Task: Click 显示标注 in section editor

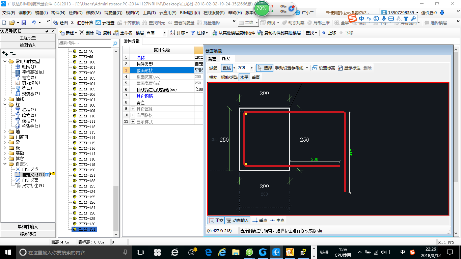Action: pos(349,68)
